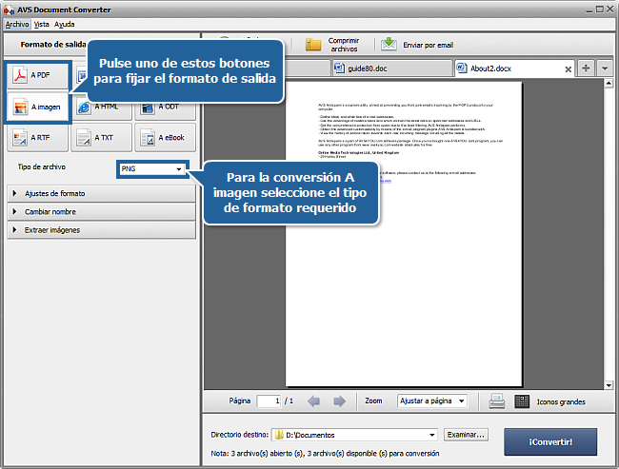The width and height of the screenshot is (619, 469).
Task: Switch to the guide80.doc tab
Action: pyautogui.click(x=390, y=68)
